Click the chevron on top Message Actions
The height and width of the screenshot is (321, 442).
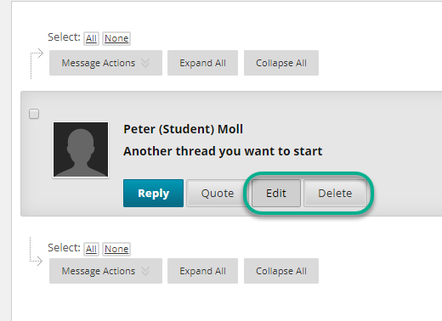point(145,63)
